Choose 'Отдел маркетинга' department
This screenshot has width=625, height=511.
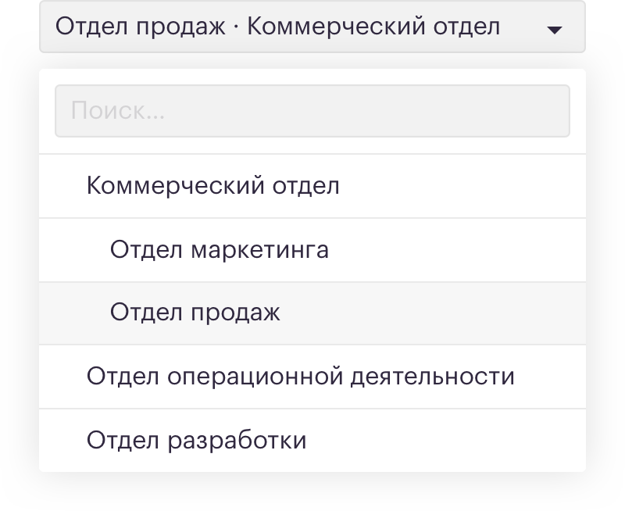pos(220,249)
